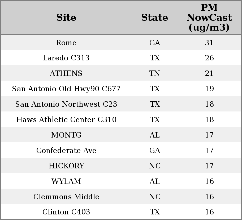Click the MONTG site cell
The height and width of the screenshot is (220, 242).
(66, 135)
